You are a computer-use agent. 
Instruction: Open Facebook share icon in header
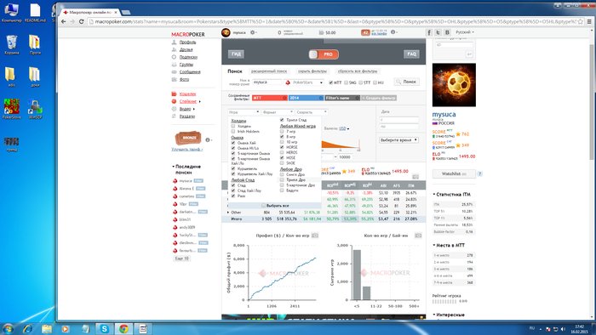pyautogui.click(x=429, y=32)
